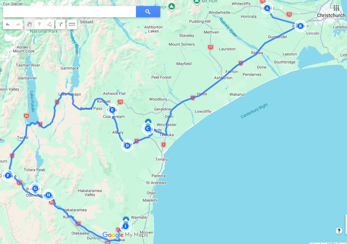Click route waypoint marker E
Image resolution: width=347 pixels, height=244 pixels.
pos(112,109)
